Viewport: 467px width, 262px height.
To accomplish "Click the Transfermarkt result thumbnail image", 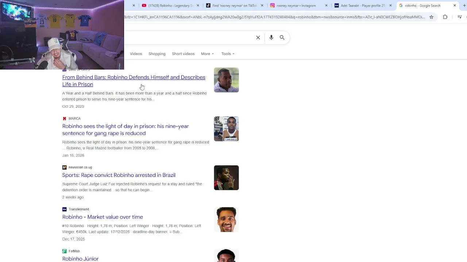I will [226, 219].
